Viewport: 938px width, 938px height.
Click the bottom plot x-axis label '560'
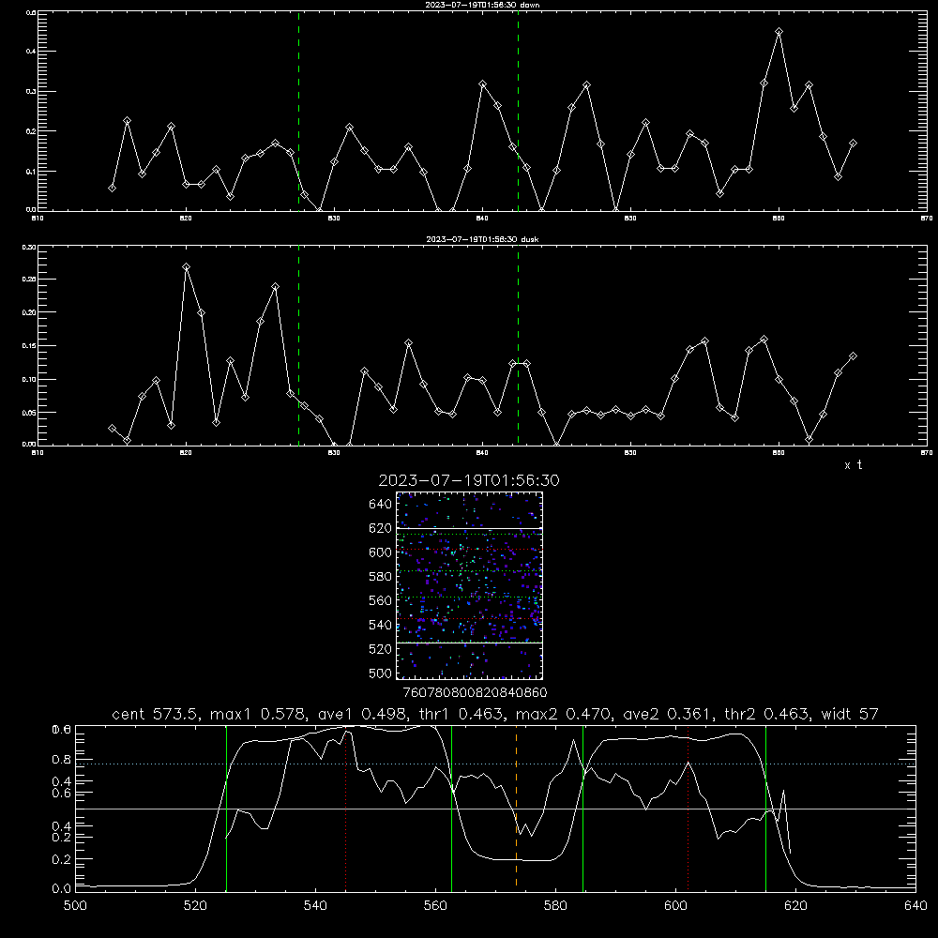tap(435, 906)
